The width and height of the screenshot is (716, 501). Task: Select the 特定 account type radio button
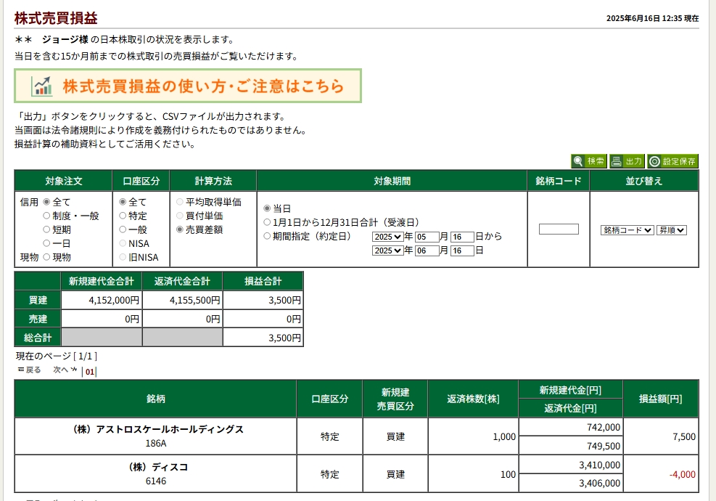coord(123,216)
